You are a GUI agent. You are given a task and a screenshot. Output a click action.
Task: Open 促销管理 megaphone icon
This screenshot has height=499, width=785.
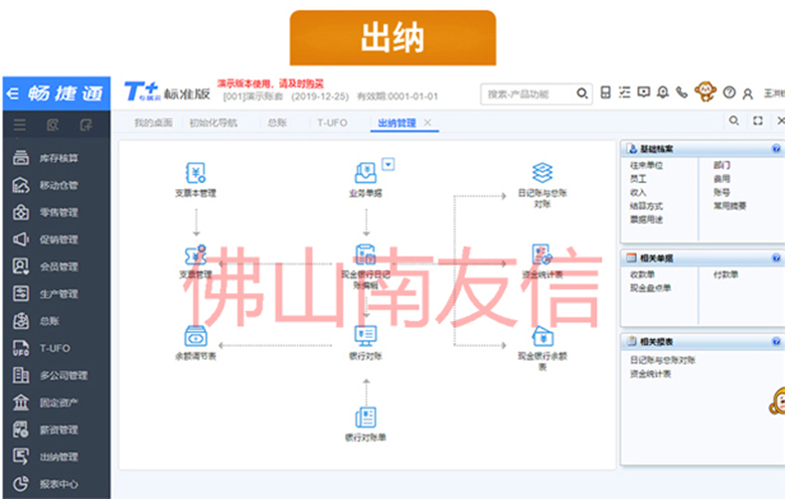[x=21, y=240]
